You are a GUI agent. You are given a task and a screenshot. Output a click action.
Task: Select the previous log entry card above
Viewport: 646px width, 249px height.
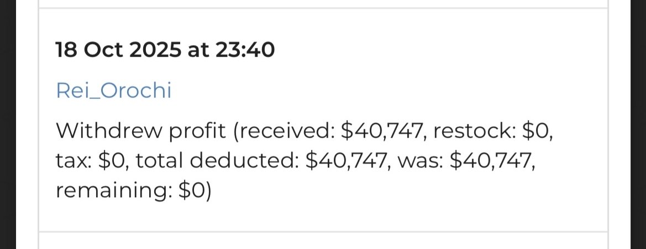click(323, 3)
